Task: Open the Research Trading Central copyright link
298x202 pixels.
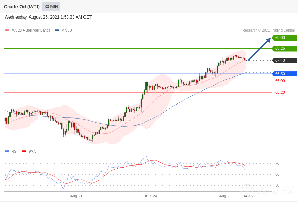Action: (269, 31)
